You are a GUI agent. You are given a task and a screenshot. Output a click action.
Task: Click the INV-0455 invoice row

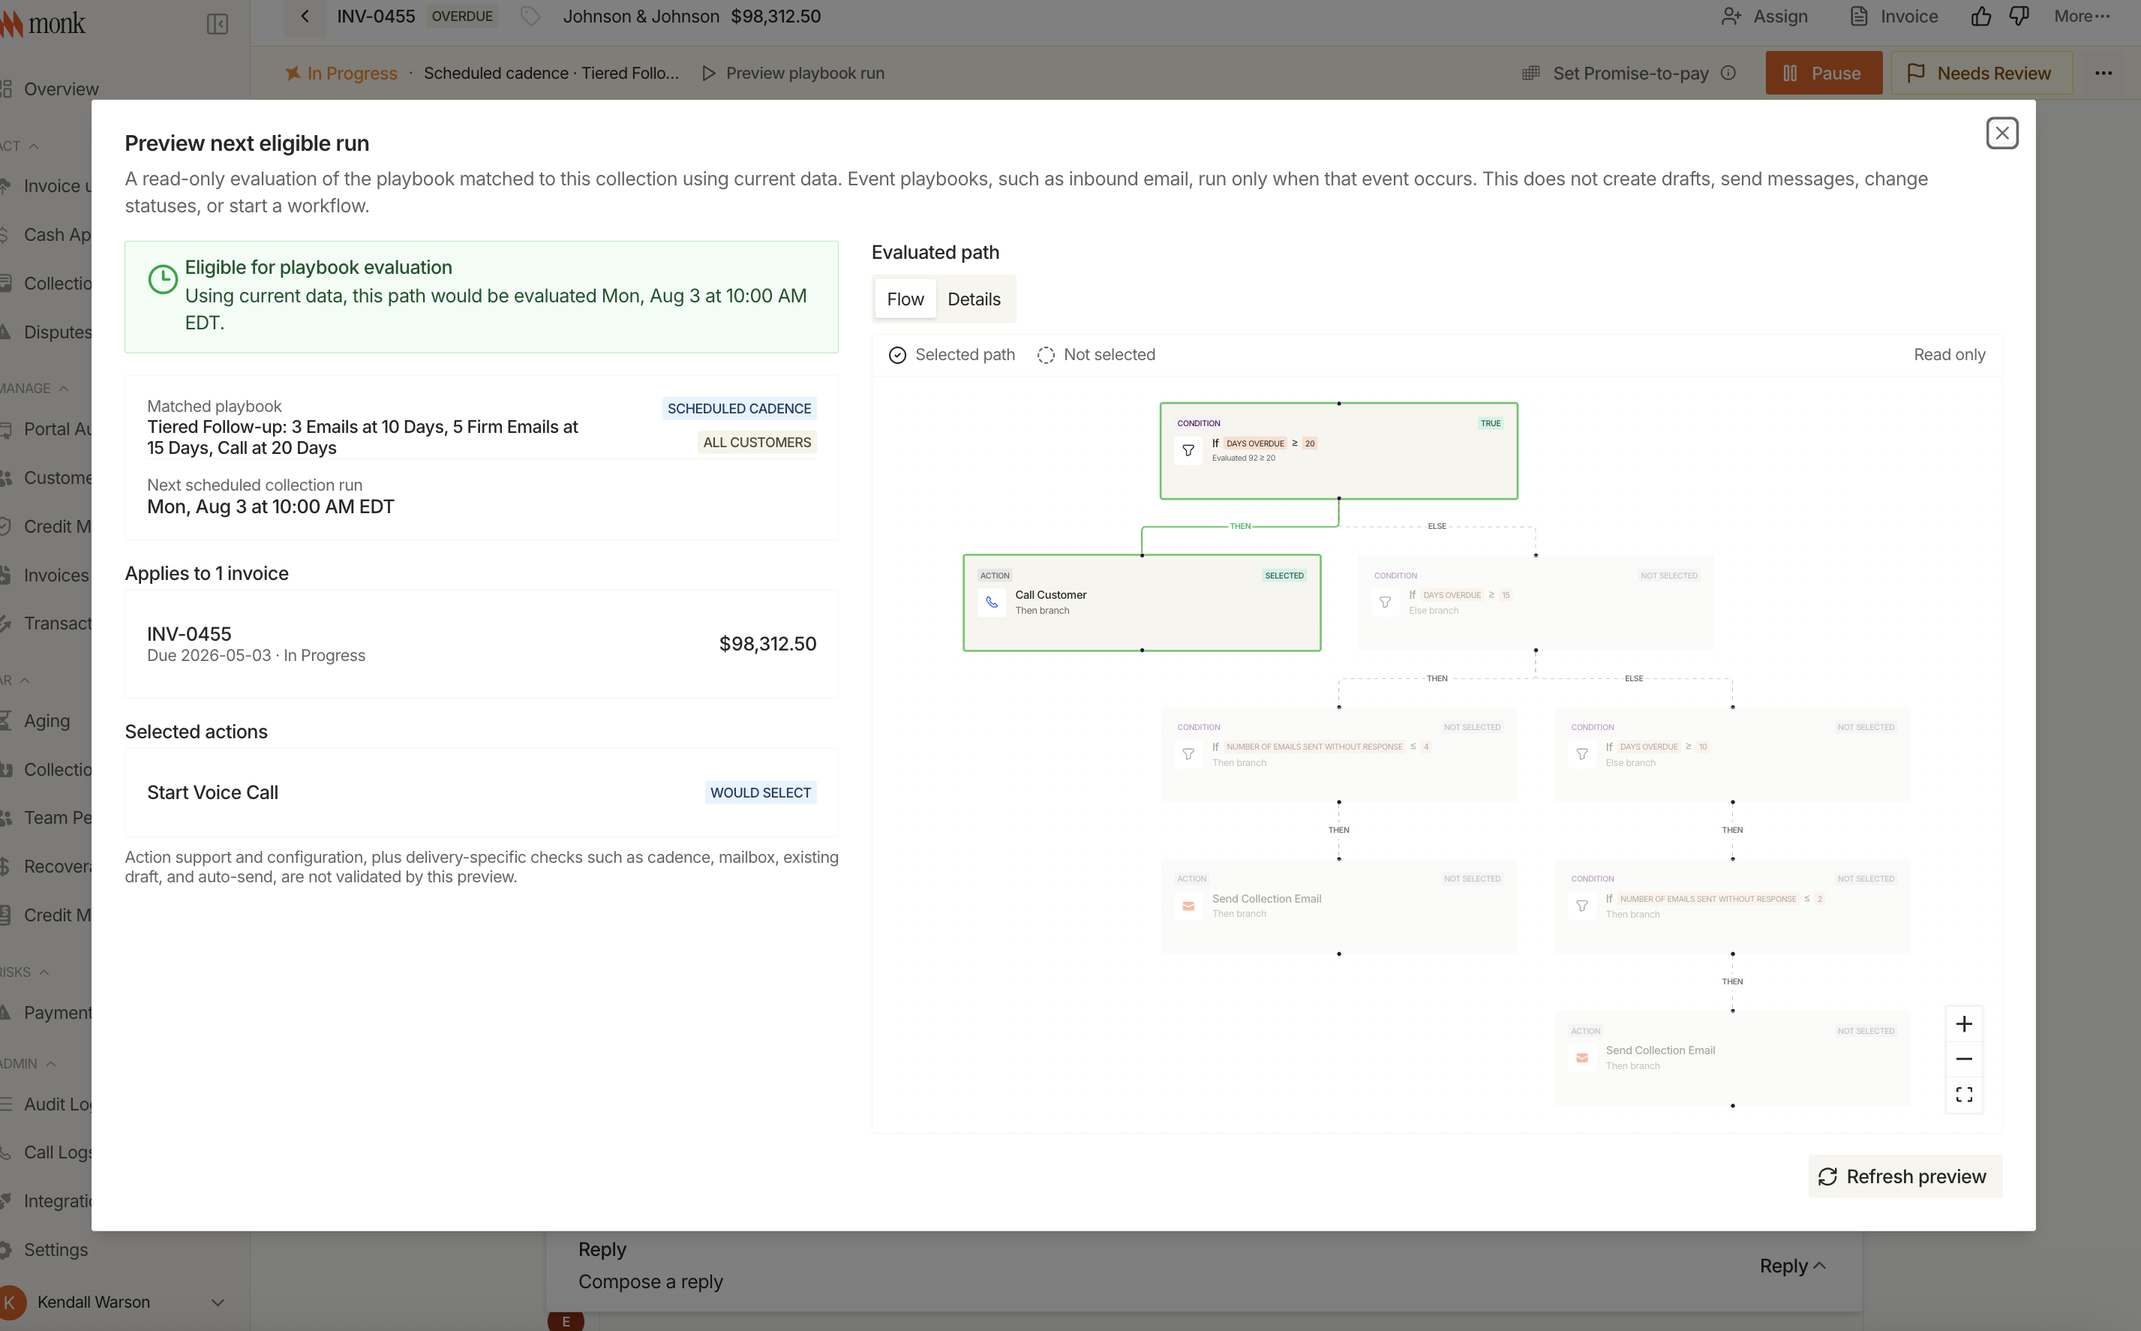pos(482,644)
